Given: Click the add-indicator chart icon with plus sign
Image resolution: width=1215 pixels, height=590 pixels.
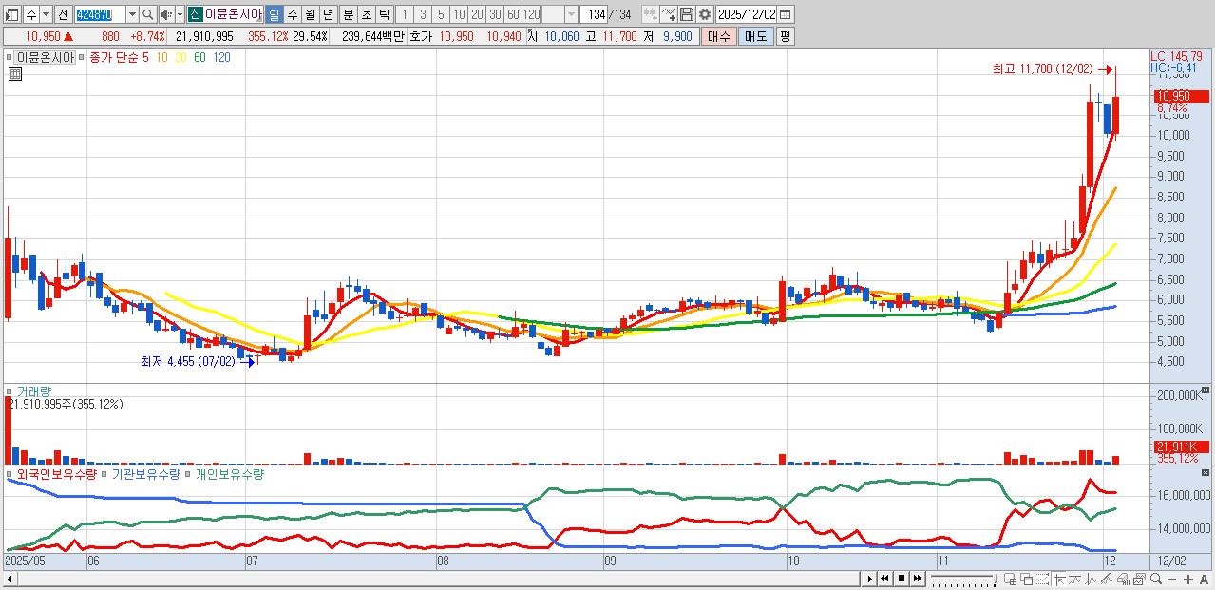Looking at the screenshot, I should 669,14.
